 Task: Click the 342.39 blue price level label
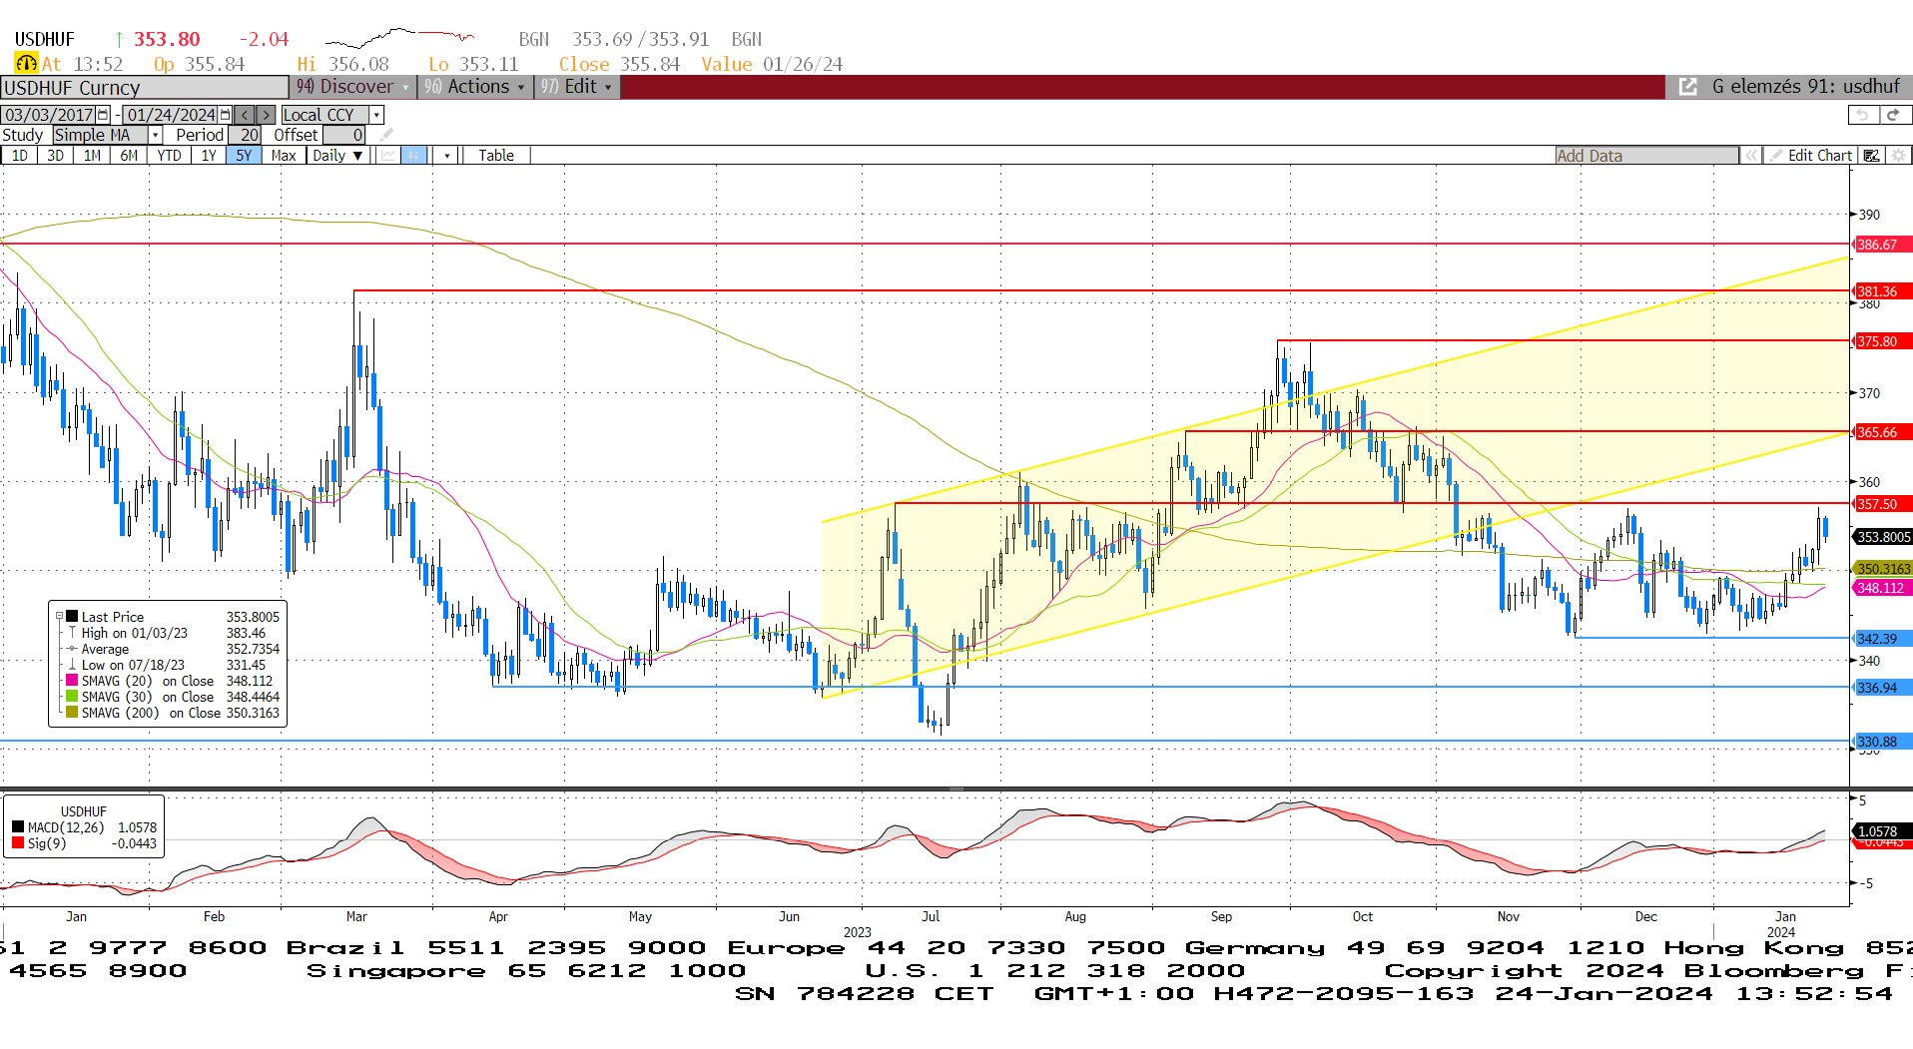(x=1883, y=639)
